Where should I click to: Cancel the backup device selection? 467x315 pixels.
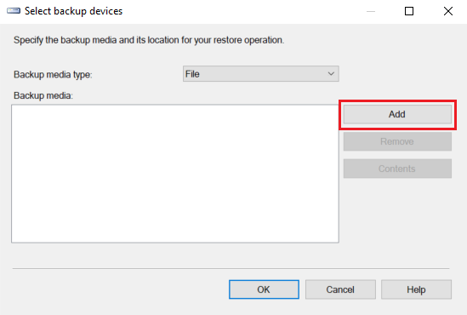click(340, 289)
